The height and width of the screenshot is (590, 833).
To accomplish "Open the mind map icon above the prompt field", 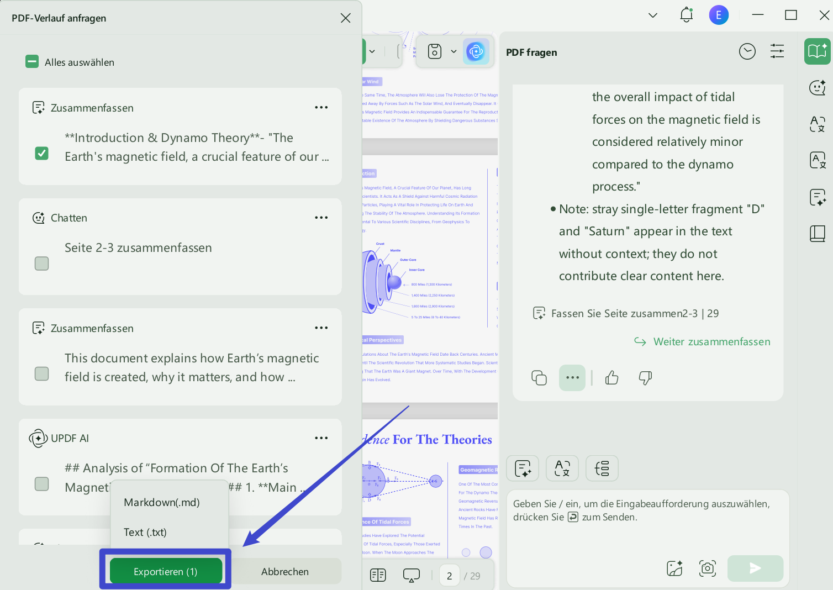I will (602, 468).
